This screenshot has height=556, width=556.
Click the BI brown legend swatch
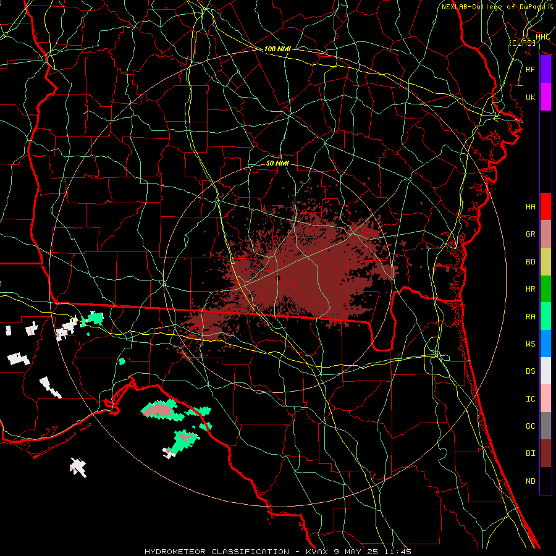click(545, 453)
